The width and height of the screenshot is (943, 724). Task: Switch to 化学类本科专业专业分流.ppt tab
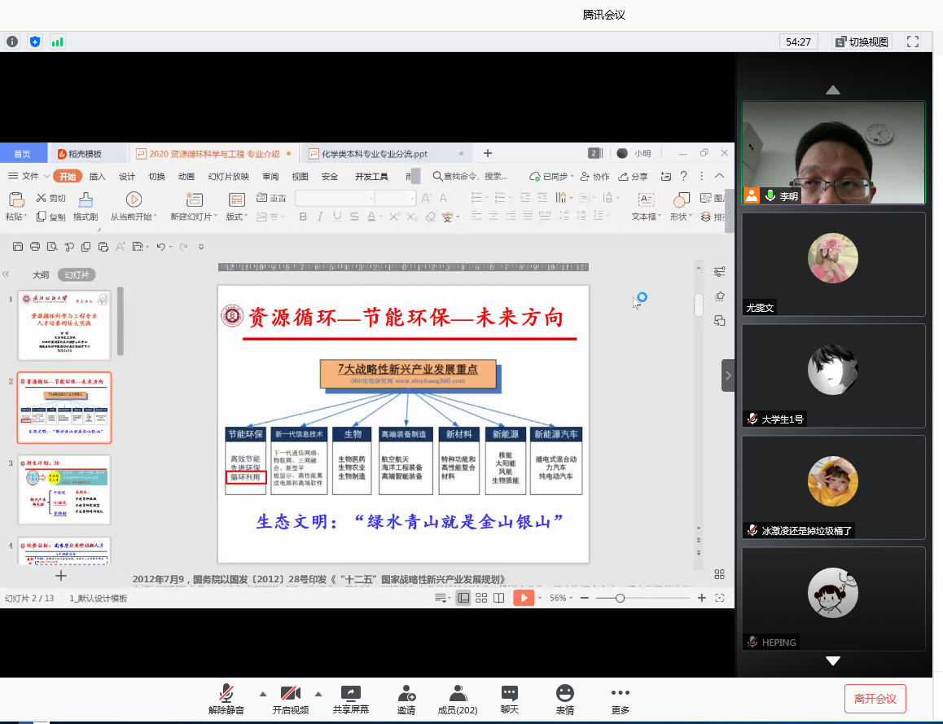tap(374, 153)
